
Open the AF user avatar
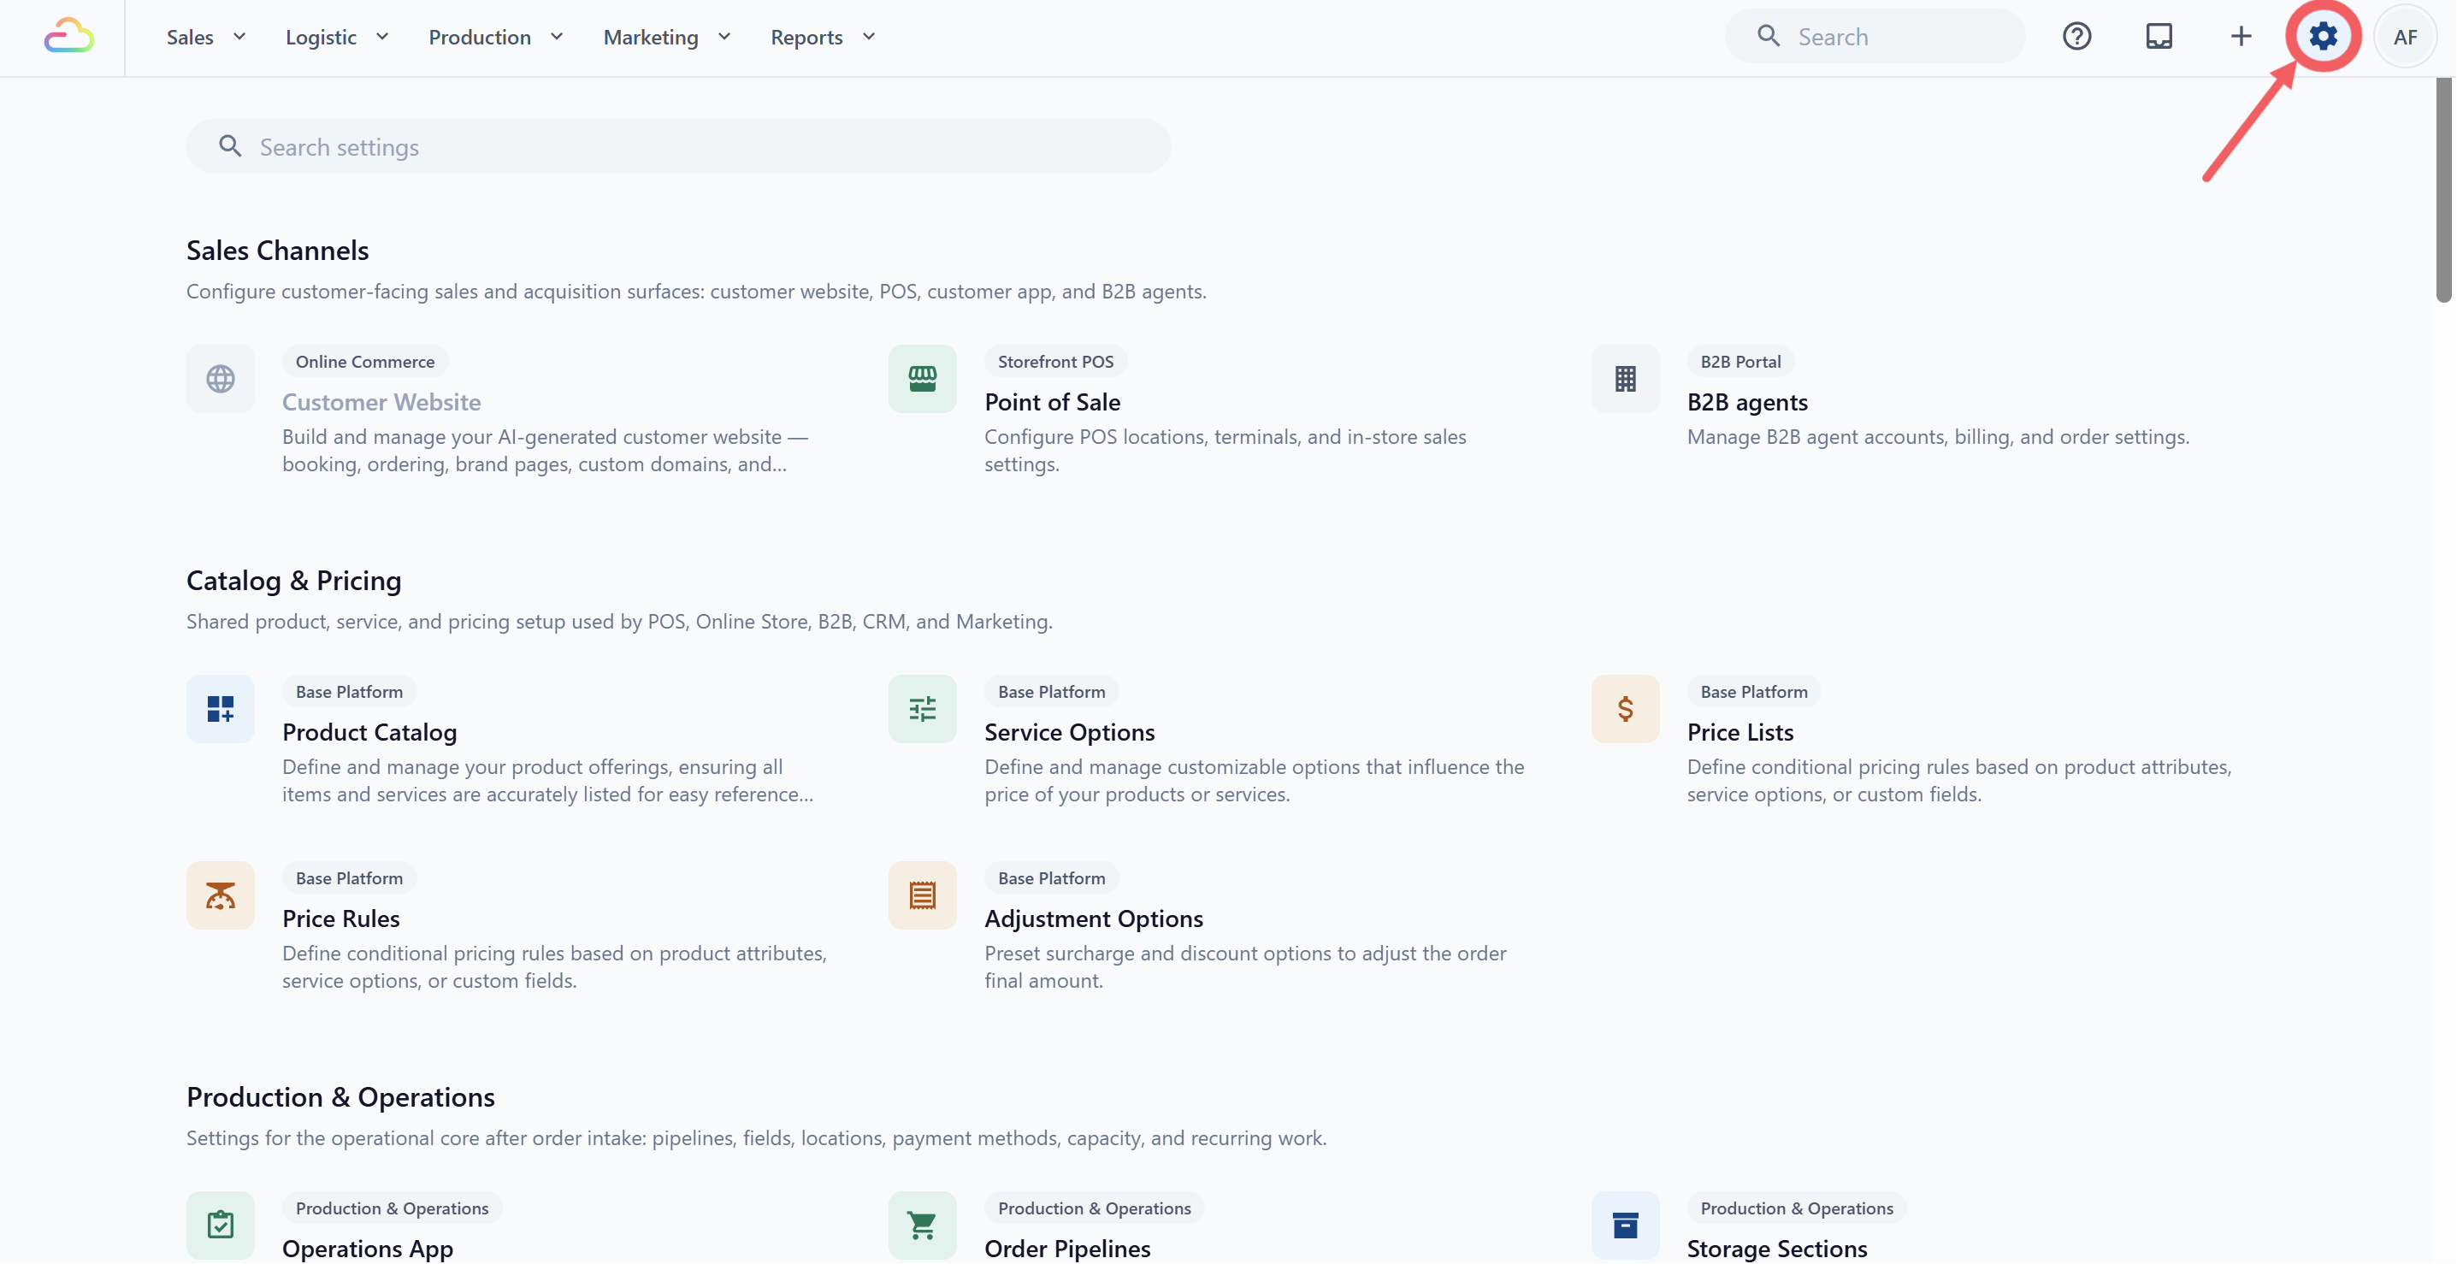tap(2405, 36)
